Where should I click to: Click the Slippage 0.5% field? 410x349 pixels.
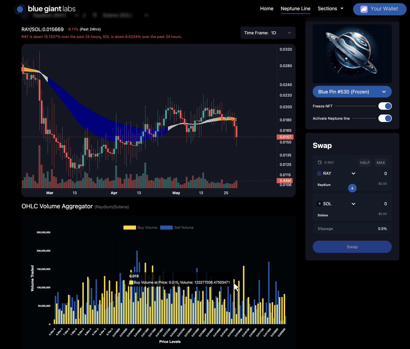(352, 228)
